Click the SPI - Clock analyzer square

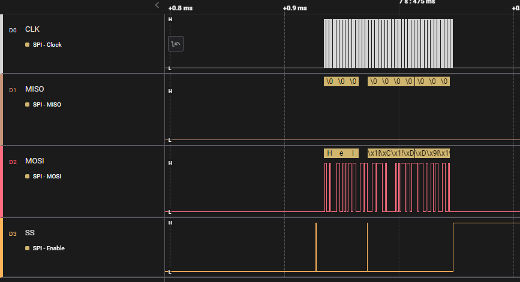click(27, 45)
